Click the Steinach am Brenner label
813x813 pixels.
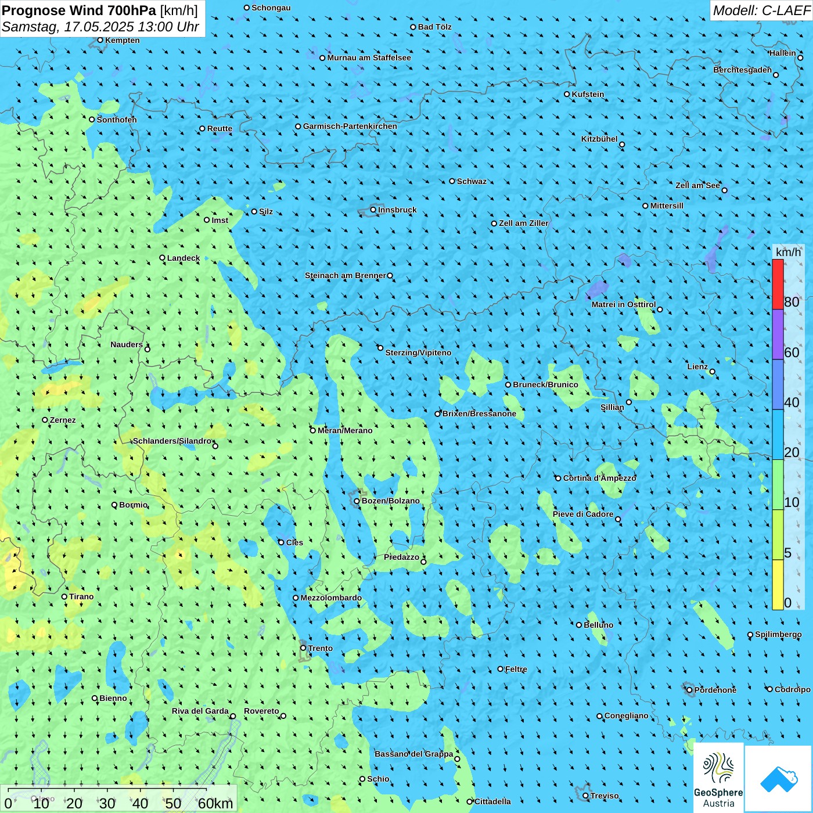pyautogui.click(x=346, y=275)
